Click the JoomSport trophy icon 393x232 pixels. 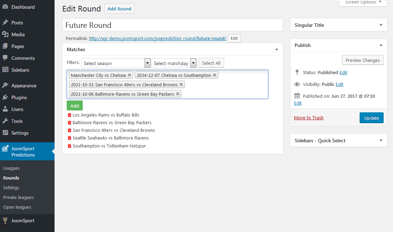(x=5, y=221)
